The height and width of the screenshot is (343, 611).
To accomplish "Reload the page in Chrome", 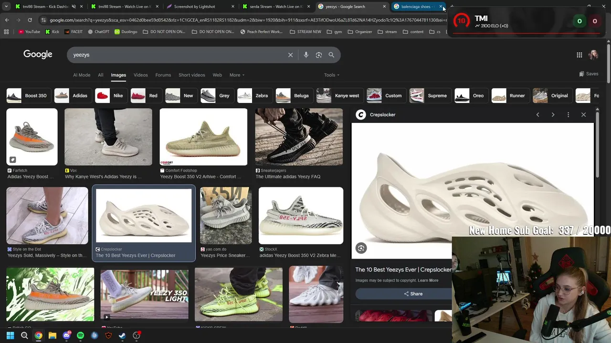I will pos(30,20).
